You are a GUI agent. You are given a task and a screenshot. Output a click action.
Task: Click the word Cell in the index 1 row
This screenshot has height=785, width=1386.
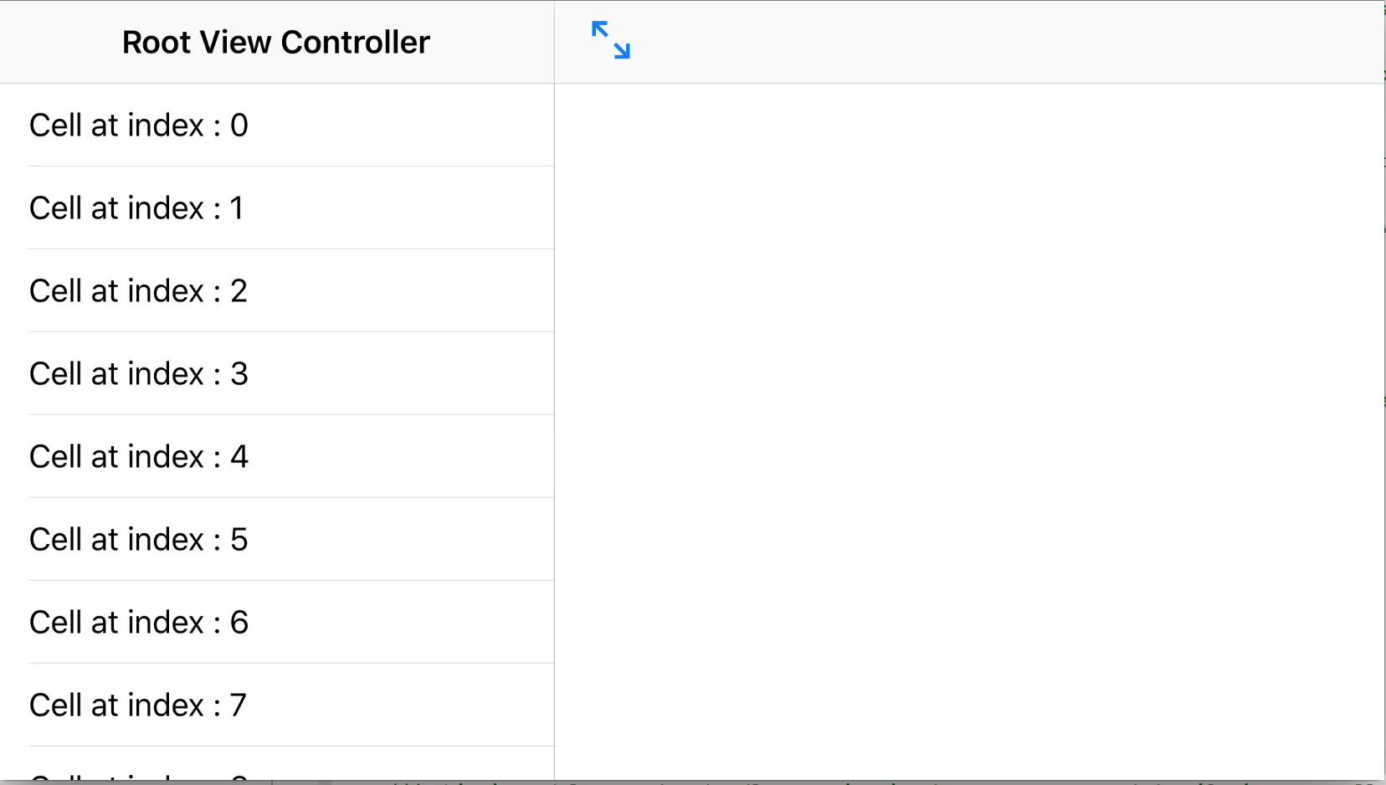point(55,208)
